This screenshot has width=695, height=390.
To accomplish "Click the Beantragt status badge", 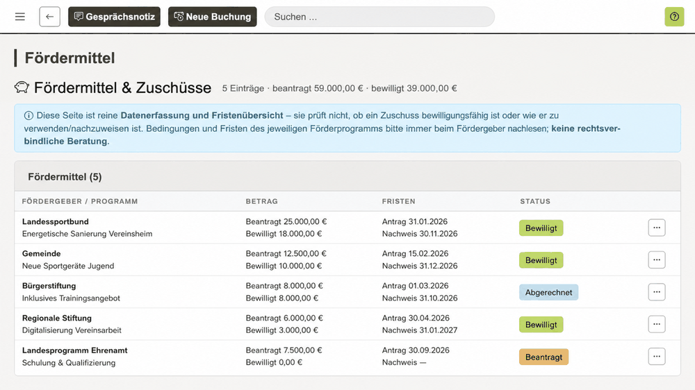I will tap(544, 357).
